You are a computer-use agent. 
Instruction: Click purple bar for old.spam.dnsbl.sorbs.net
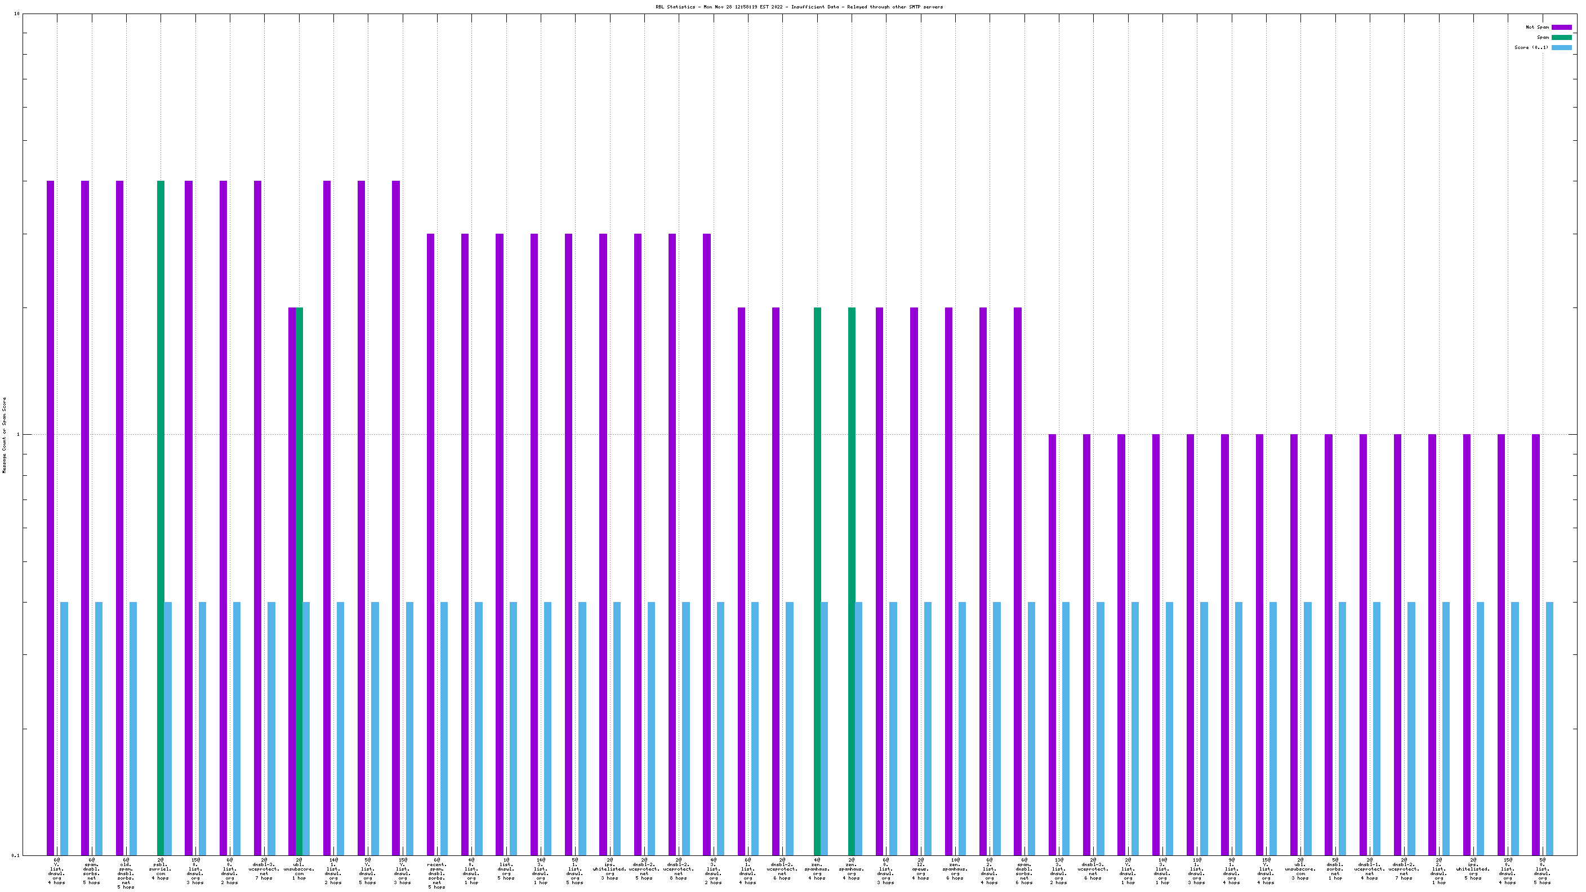click(119, 518)
